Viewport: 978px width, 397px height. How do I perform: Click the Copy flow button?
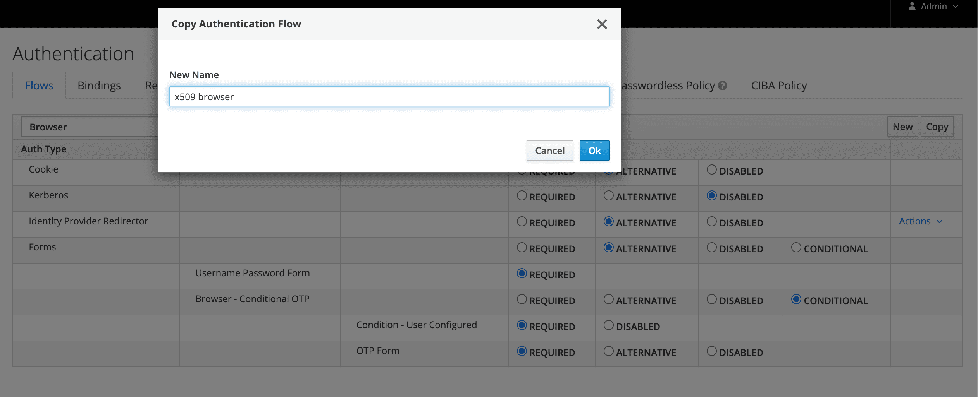point(937,127)
